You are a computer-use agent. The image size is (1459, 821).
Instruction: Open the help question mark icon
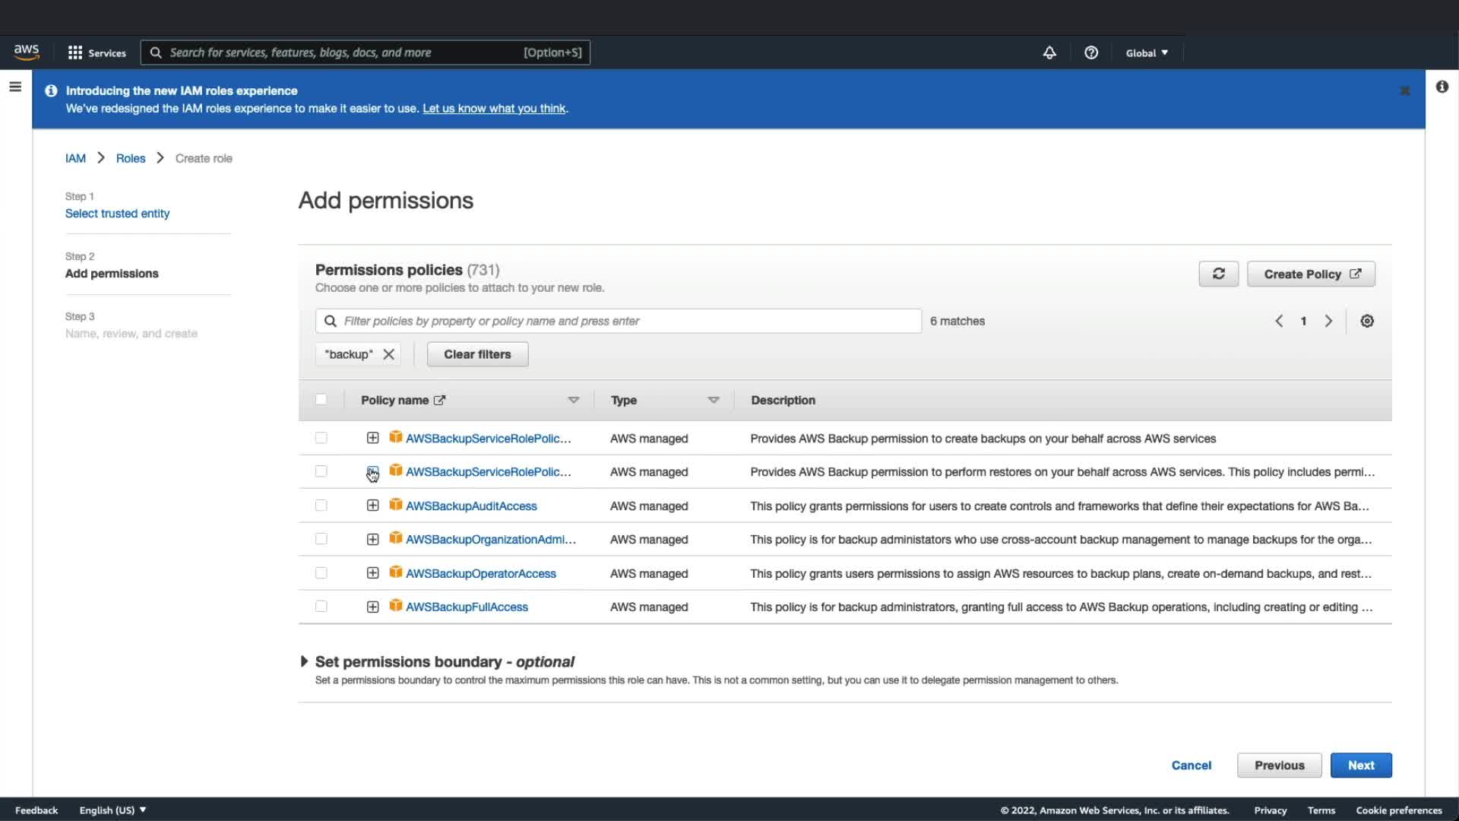[1090, 52]
